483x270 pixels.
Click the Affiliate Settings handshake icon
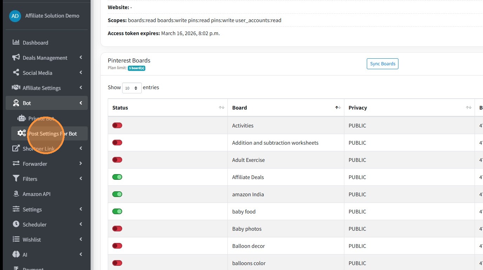coord(16,88)
